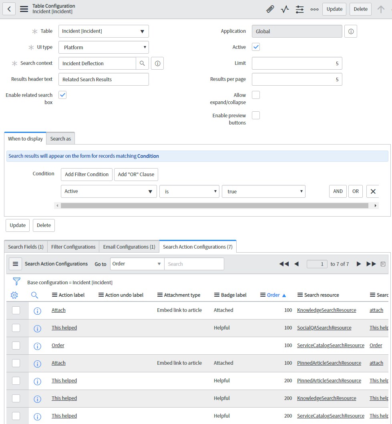This screenshot has width=392, height=424.
Task: Switch to the Email Configurations tab
Action: coord(129,247)
